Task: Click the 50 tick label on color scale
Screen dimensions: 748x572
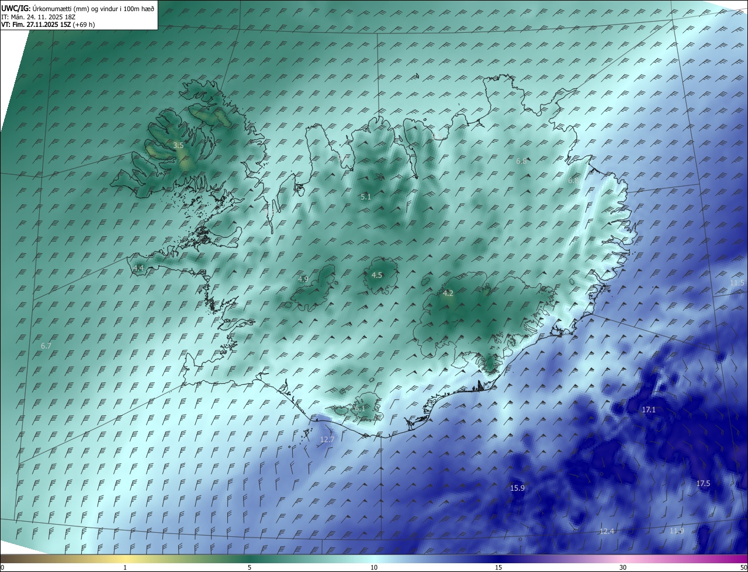Action: pos(743,567)
